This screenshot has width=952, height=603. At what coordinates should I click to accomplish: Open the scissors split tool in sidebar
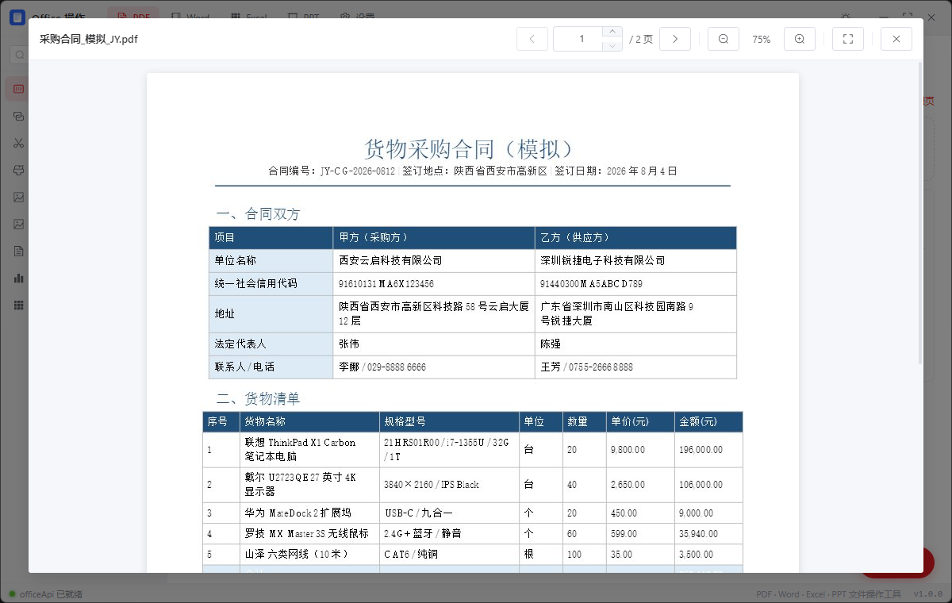point(18,143)
